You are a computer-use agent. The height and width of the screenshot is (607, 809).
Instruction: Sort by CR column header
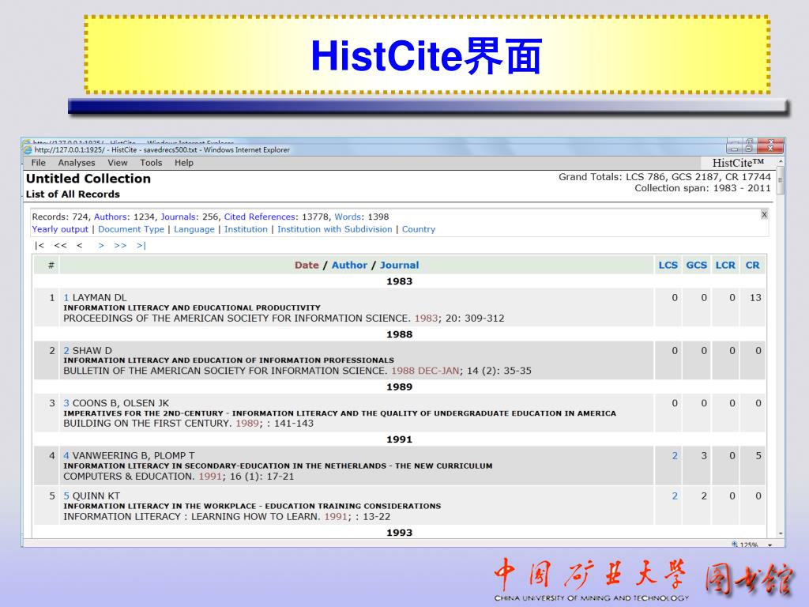(753, 266)
